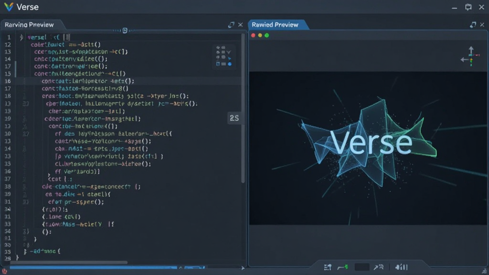Click the dark input box in preview toolbar
The width and height of the screenshot is (489, 275).
[362, 267]
